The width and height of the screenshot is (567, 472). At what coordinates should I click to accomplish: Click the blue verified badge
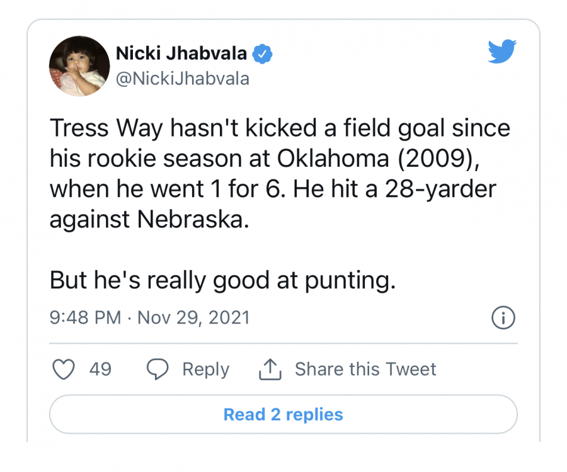262,55
